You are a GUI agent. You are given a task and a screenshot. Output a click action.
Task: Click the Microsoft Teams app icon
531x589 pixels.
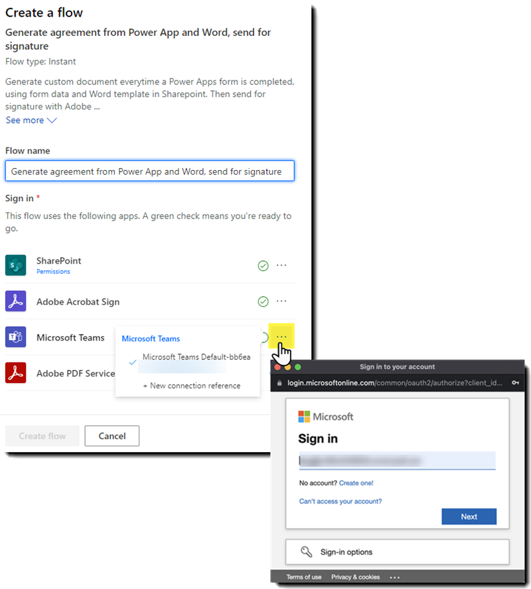pyautogui.click(x=15, y=337)
